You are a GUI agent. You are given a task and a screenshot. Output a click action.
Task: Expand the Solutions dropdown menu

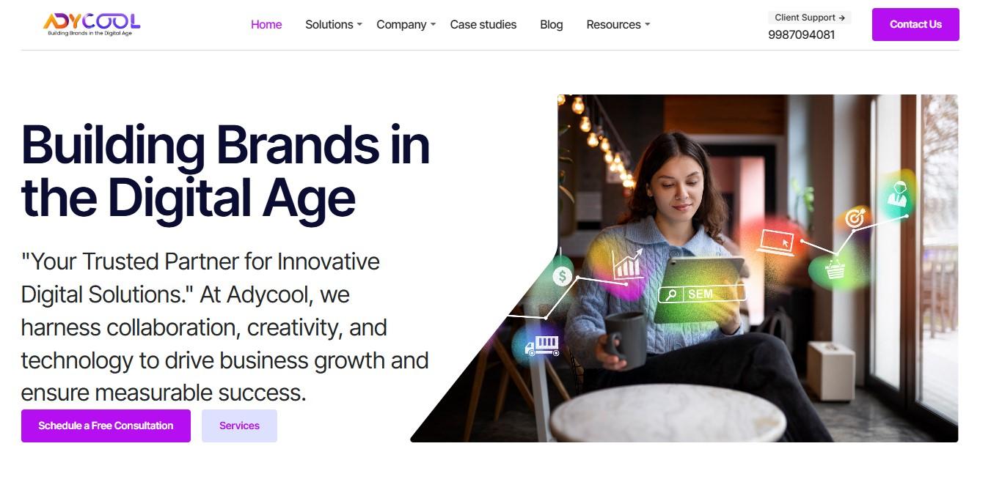[x=334, y=24]
